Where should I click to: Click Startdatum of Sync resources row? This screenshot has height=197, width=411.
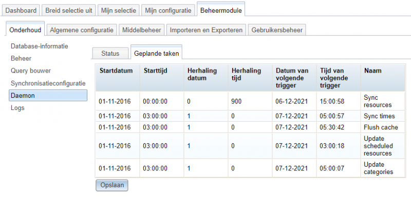pyautogui.click(x=115, y=101)
